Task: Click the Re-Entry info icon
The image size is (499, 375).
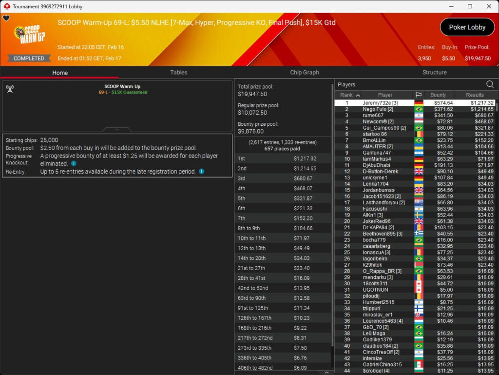Action: click(x=201, y=172)
